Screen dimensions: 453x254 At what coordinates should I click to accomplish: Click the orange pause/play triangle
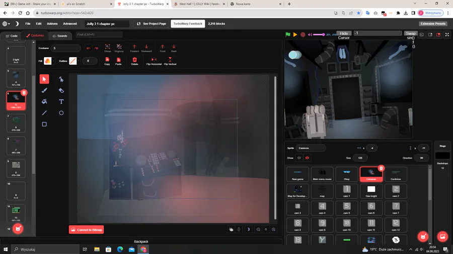pos(295,35)
